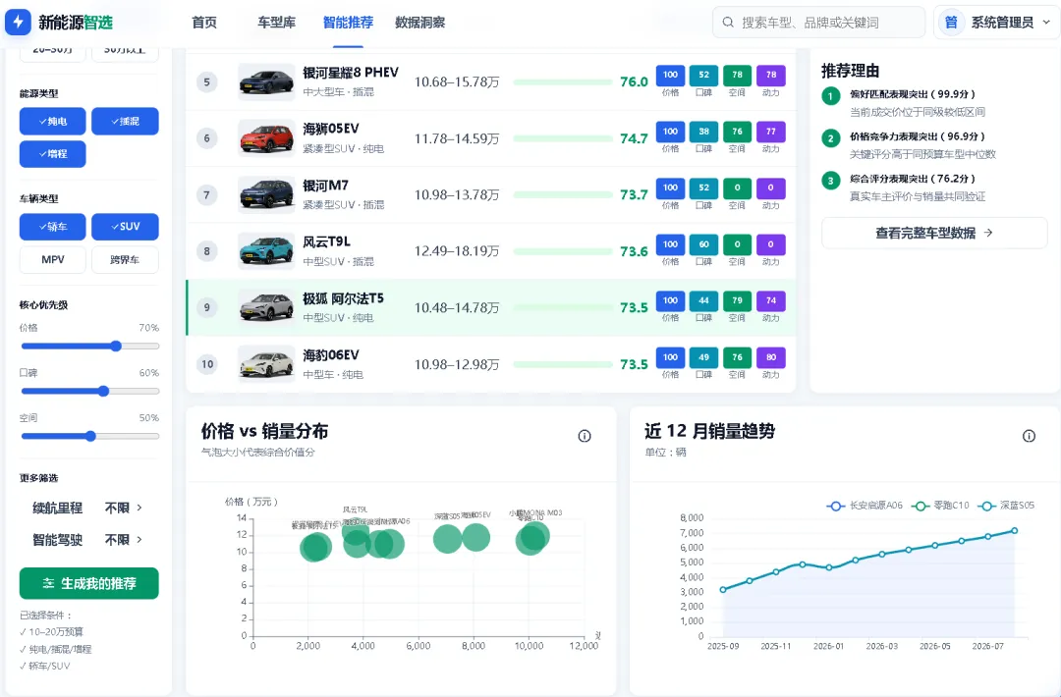Image resolution: width=1061 pixels, height=697 pixels.
Task: Adjust the 价格 priority slider handle
Action: click(116, 347)
